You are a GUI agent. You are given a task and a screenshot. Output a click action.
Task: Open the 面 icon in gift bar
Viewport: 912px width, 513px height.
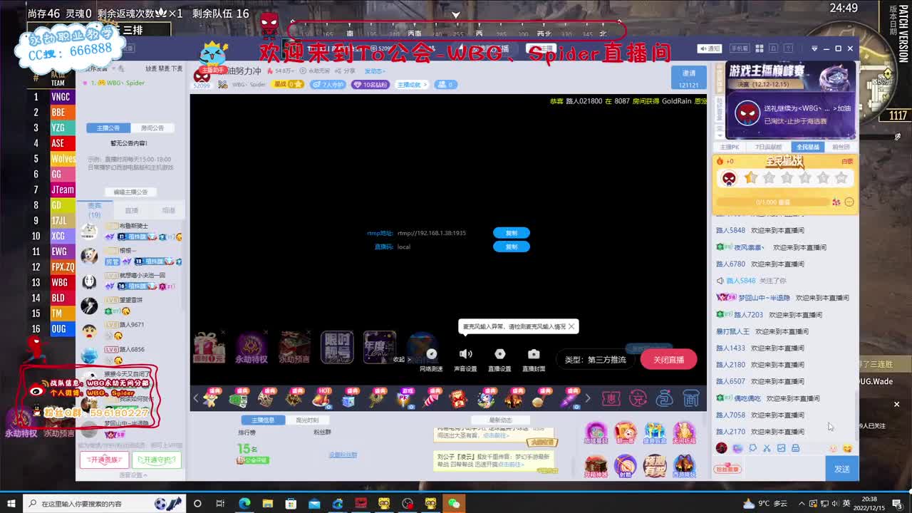(x=690, y=398)
